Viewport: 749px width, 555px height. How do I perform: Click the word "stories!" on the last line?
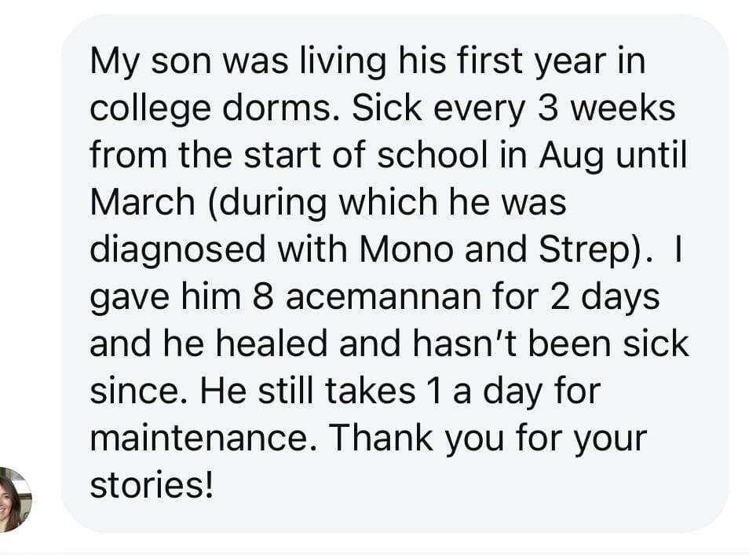coord(152,485)
